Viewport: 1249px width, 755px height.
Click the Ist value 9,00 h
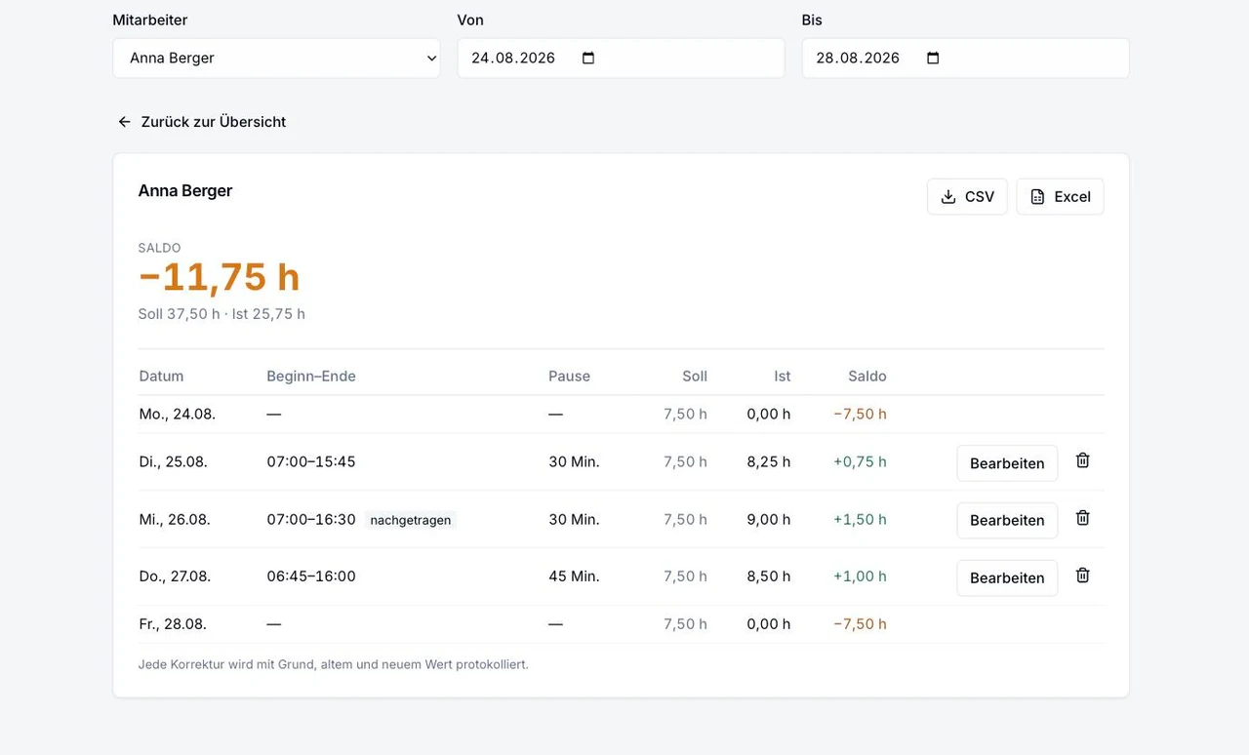coord(769,519)
